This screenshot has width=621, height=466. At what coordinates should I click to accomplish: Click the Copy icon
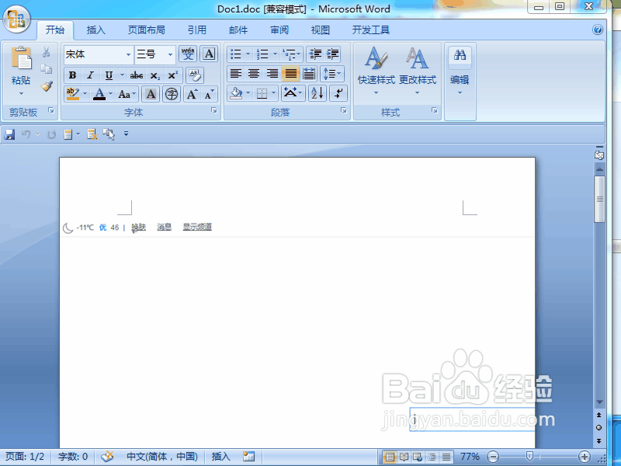click(46, 69)
